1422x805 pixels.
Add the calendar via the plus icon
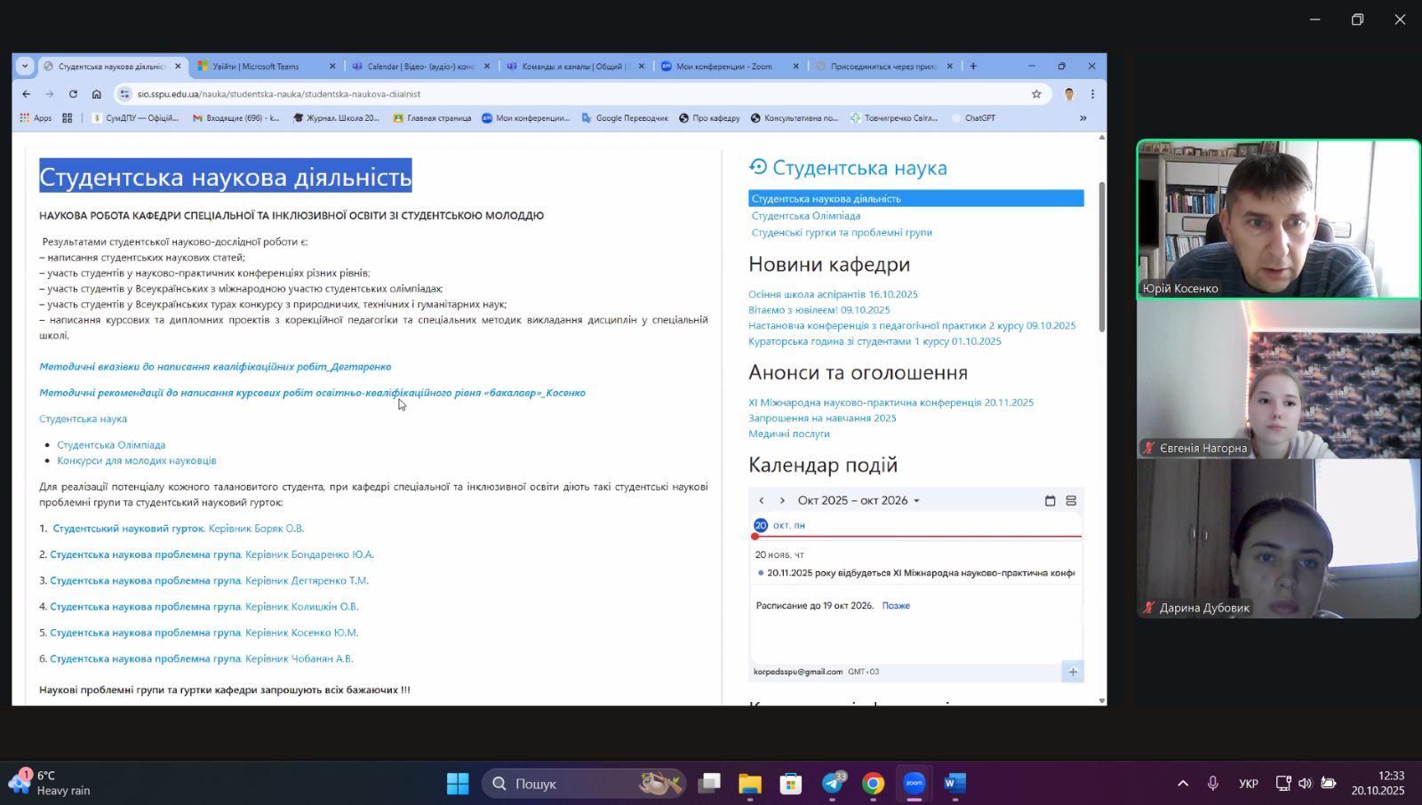pyautogui.click(x=1073, y=672)
